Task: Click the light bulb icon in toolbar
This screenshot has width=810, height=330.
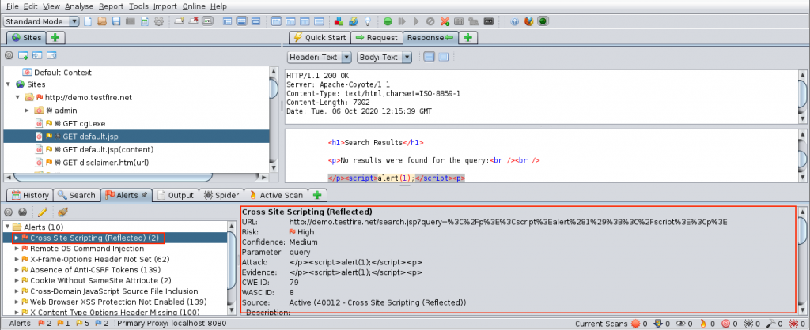Action: pos(368,21)
